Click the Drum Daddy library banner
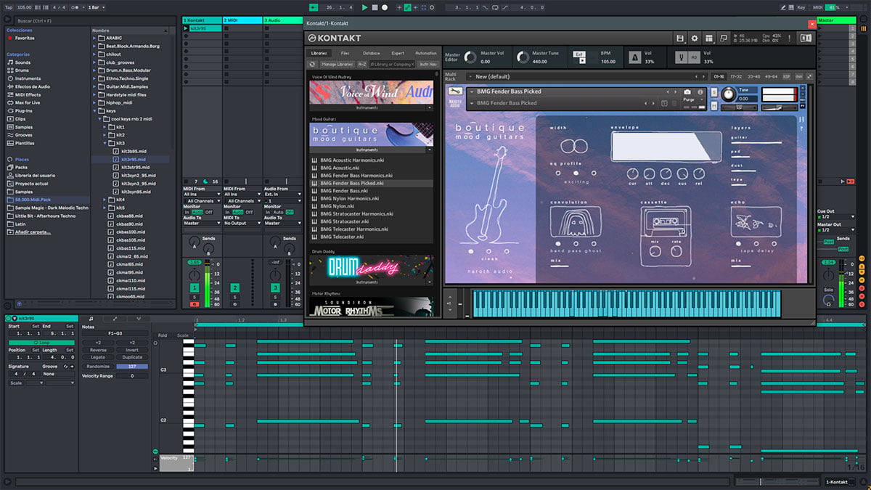The height and width of the screenshot is (490, 871). tap(371, 267)
